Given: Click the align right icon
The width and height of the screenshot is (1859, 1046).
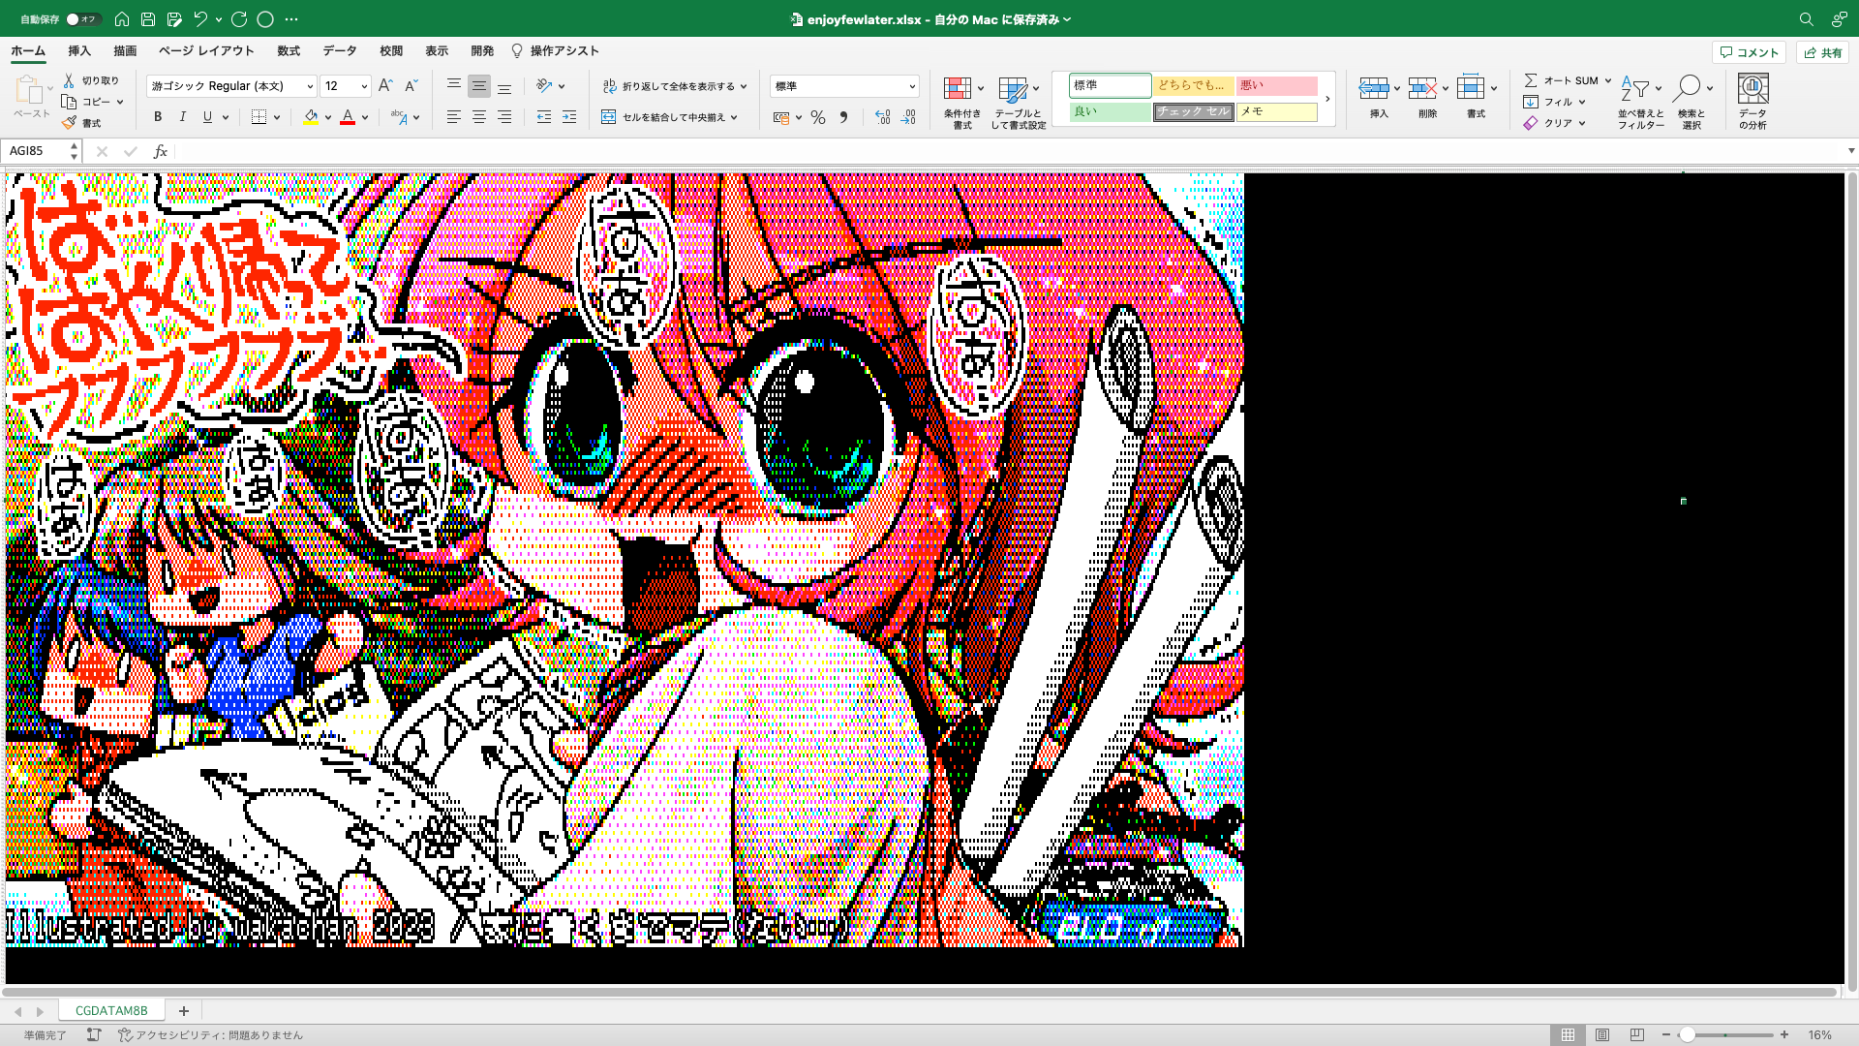Looking at the screenshot, I should click(504, 116).
